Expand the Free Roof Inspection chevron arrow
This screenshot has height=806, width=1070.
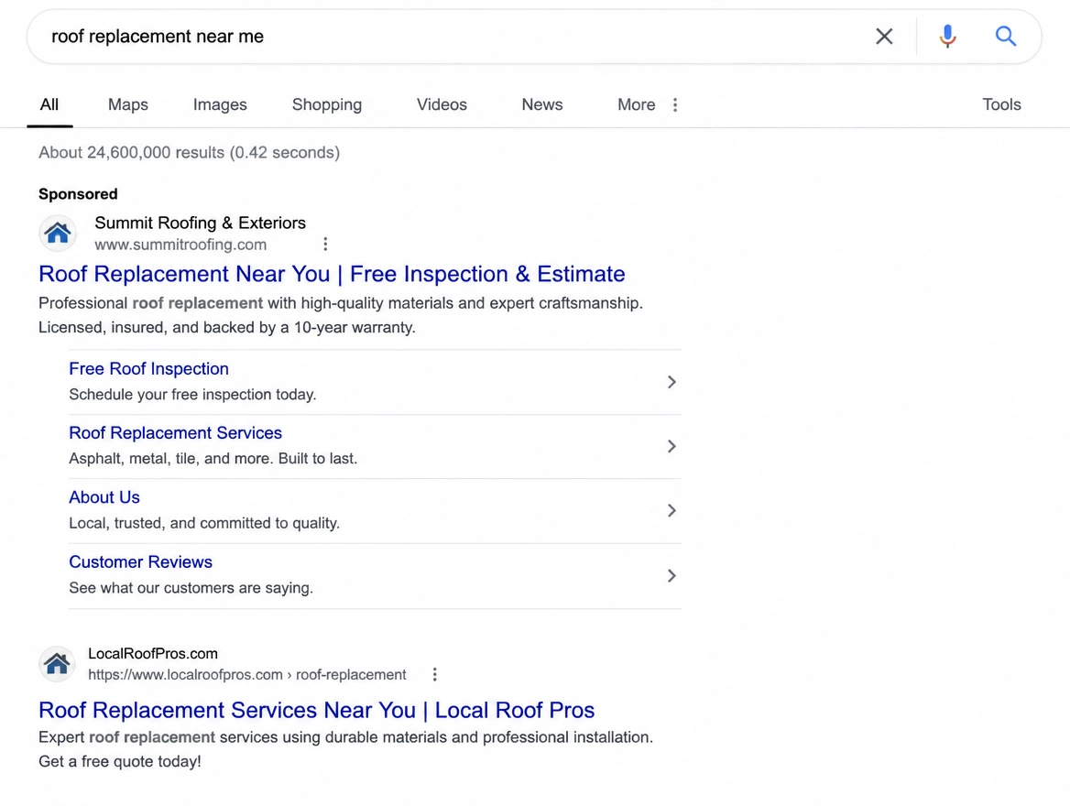click(671, 382)
